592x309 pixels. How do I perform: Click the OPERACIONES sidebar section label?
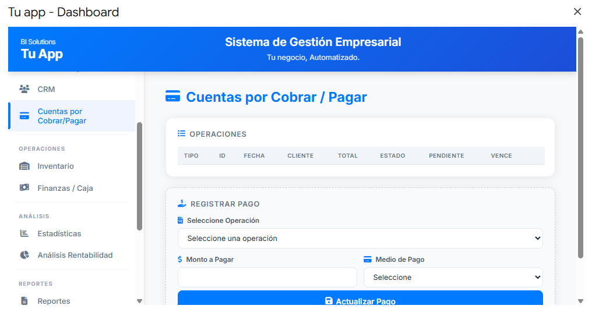[x=42, y=148]
